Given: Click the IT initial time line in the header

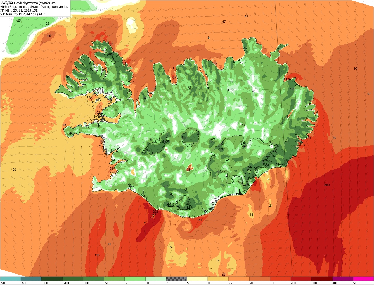Looking at the screenshot, I should tap(19, 10).
